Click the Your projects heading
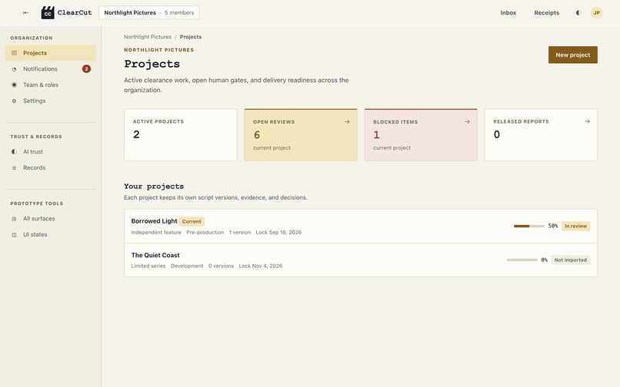This screenshot has height=387, width=620. point(154,186)
